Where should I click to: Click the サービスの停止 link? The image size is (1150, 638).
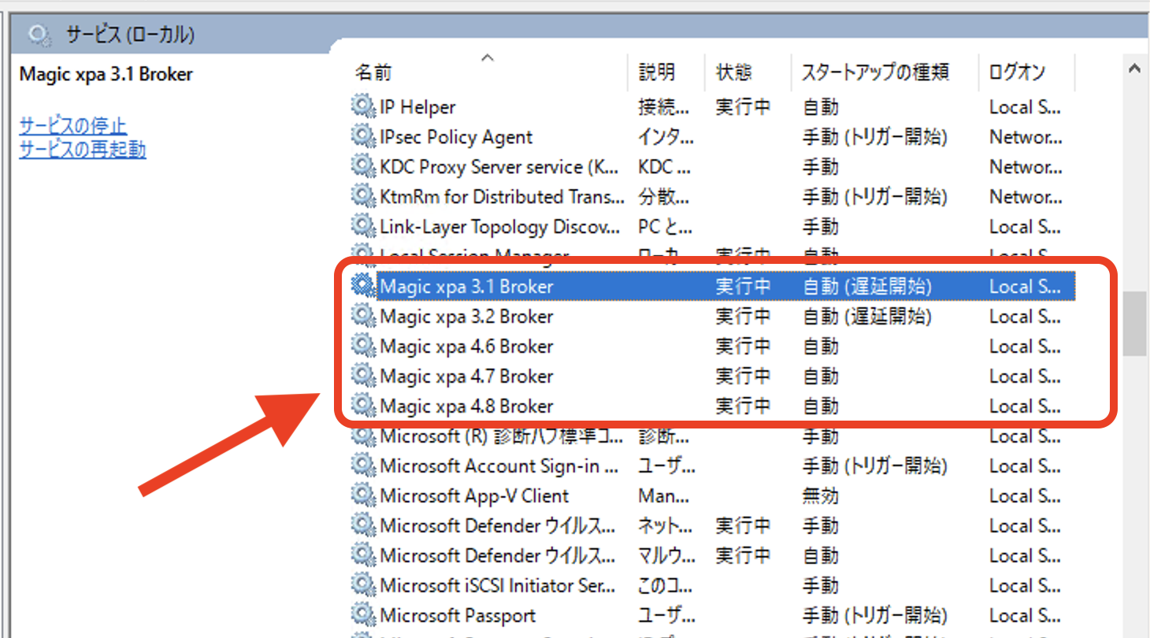point(72,126)
